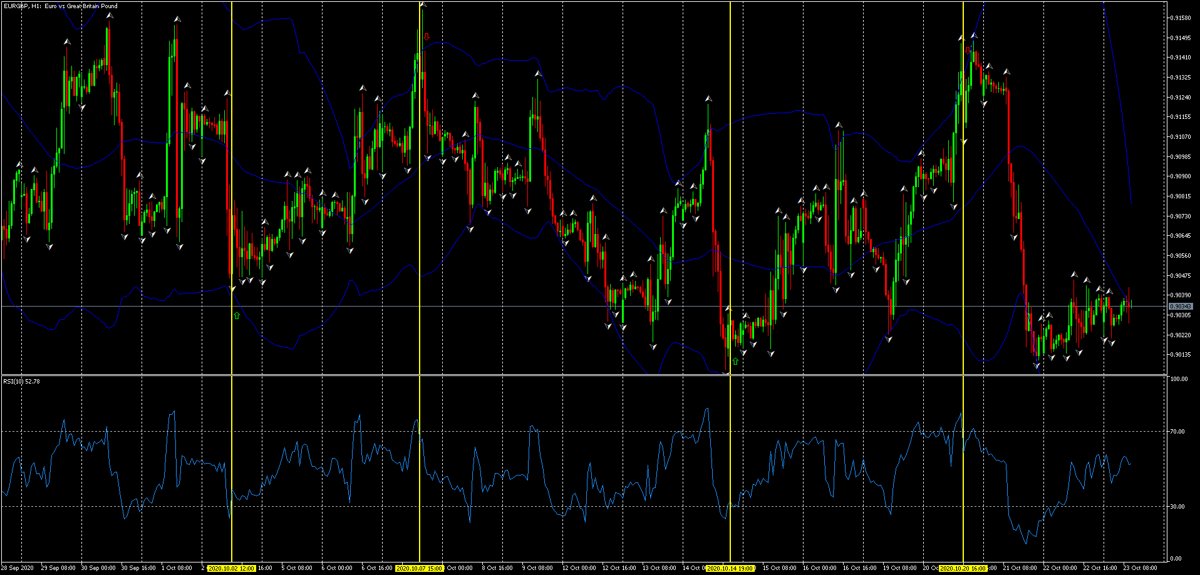Screen dimensions: 1200x575
Task: Click the RSI(10) indicator label
Action: point(21,381)
